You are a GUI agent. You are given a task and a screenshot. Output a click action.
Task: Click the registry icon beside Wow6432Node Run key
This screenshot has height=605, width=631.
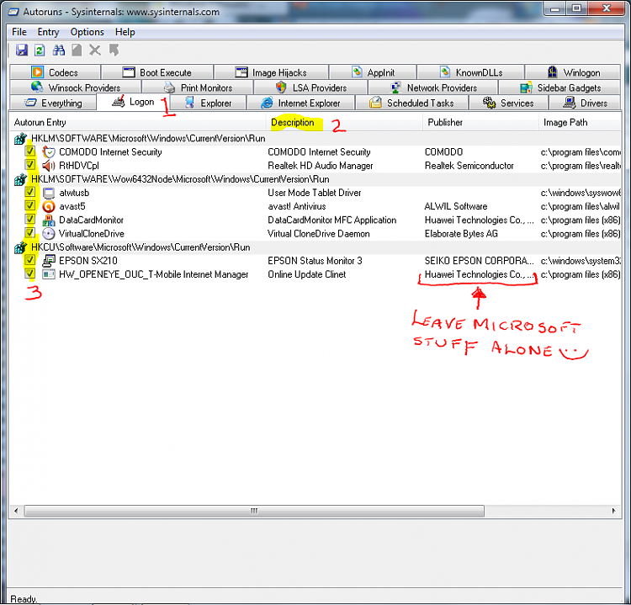pos(20,179)
